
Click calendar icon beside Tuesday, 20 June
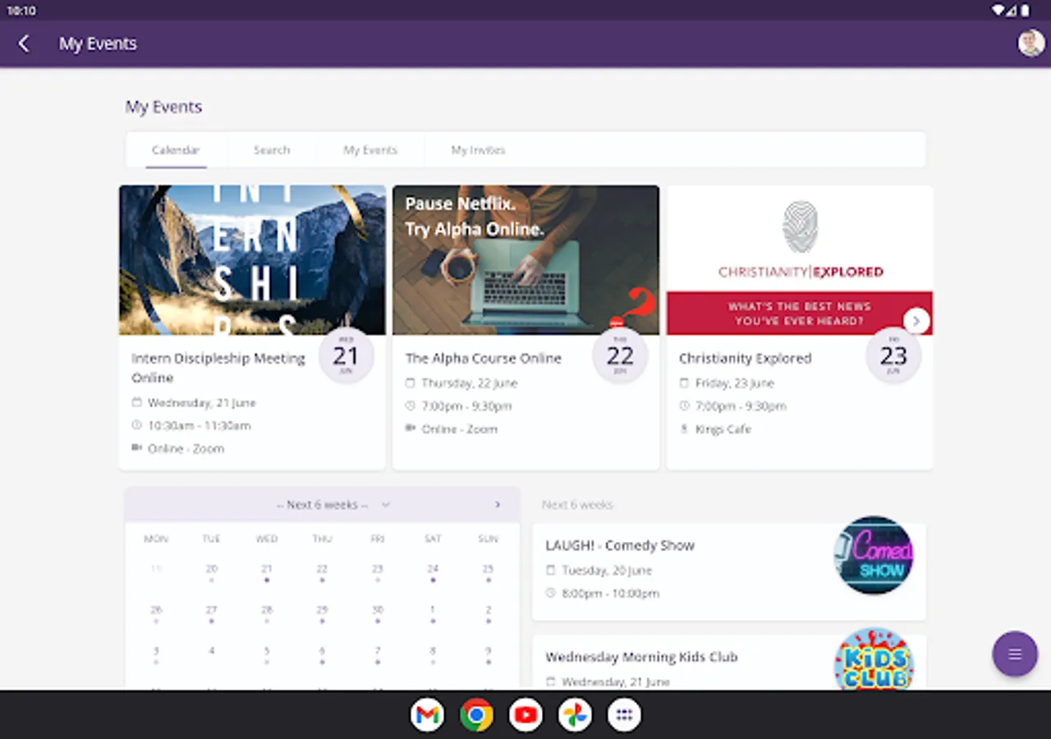click(x=550, y=570)
